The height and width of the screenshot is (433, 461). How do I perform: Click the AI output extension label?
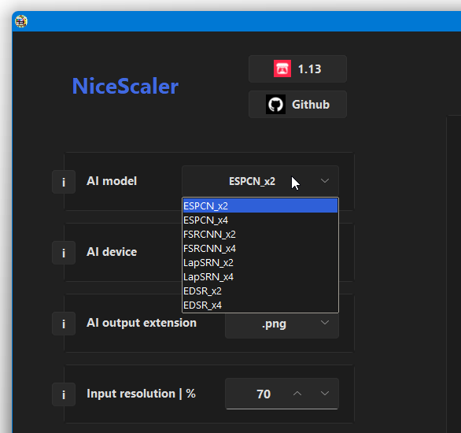click(x=142, y=323)
